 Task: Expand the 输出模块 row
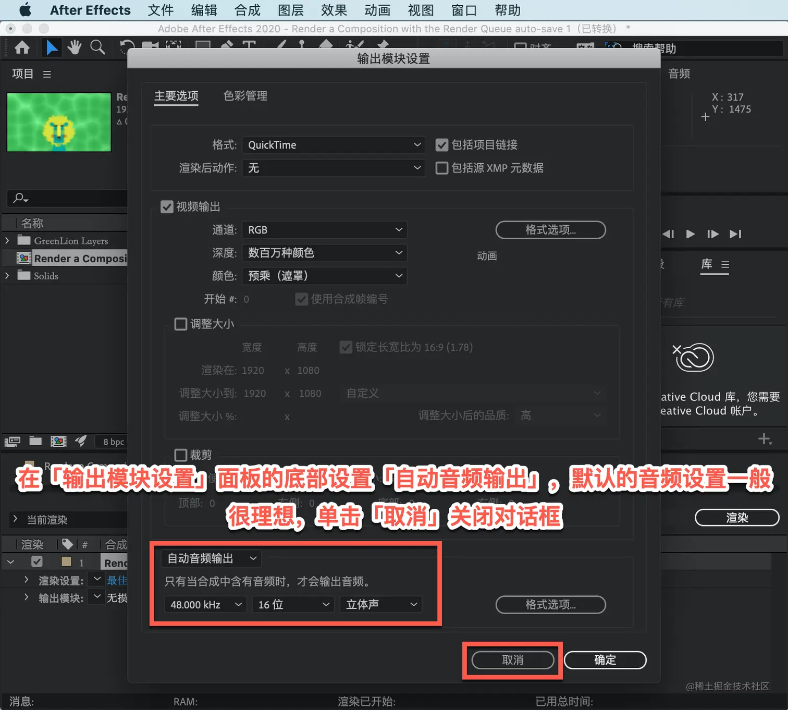tap(26, 597)
